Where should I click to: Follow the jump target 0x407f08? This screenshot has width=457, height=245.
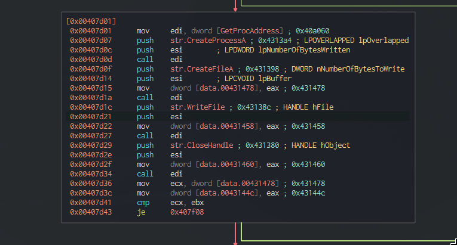tap(187, 212)
